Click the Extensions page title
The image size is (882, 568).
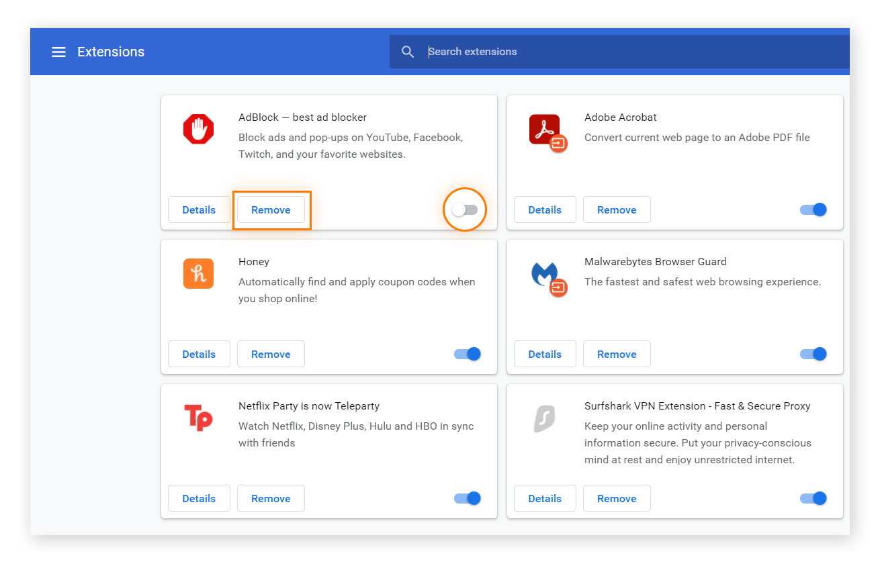click(x=111, y=52)
